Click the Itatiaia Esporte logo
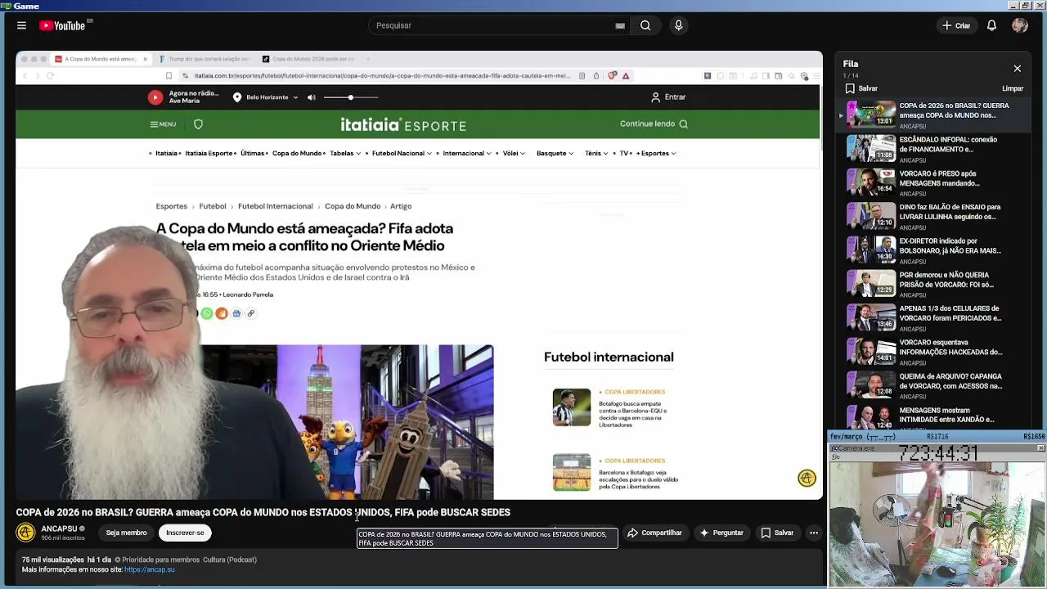This screenshot has width=1047, height=589. [403, 124]
